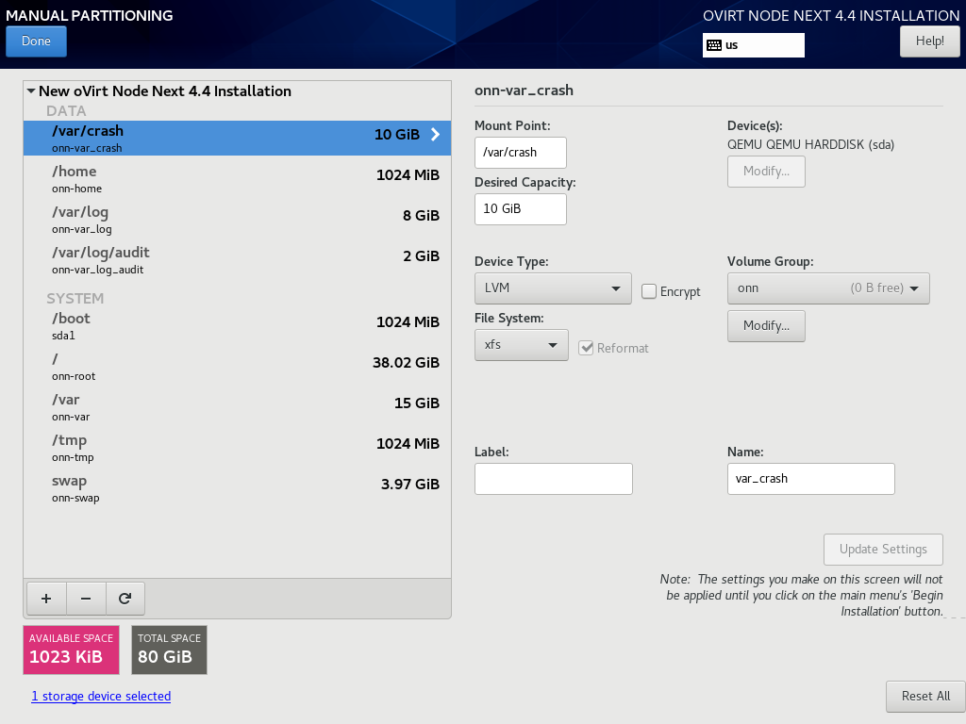The width and height of the screenshot is (966, 724).
Task: Open the Device Type LVM dropdown
Action: coord(553,288)
